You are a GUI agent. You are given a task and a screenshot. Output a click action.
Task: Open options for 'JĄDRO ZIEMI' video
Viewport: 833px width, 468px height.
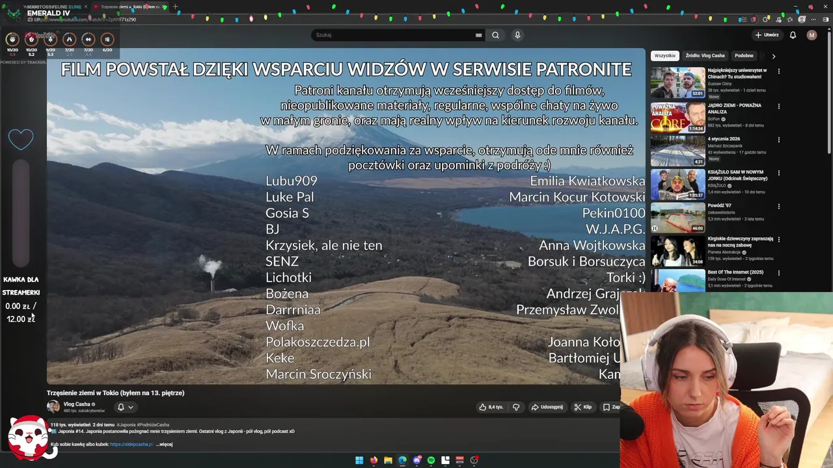click(x=778, y=106)
